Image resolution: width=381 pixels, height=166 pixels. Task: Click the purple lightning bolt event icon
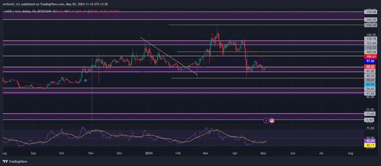coord(266,120)
